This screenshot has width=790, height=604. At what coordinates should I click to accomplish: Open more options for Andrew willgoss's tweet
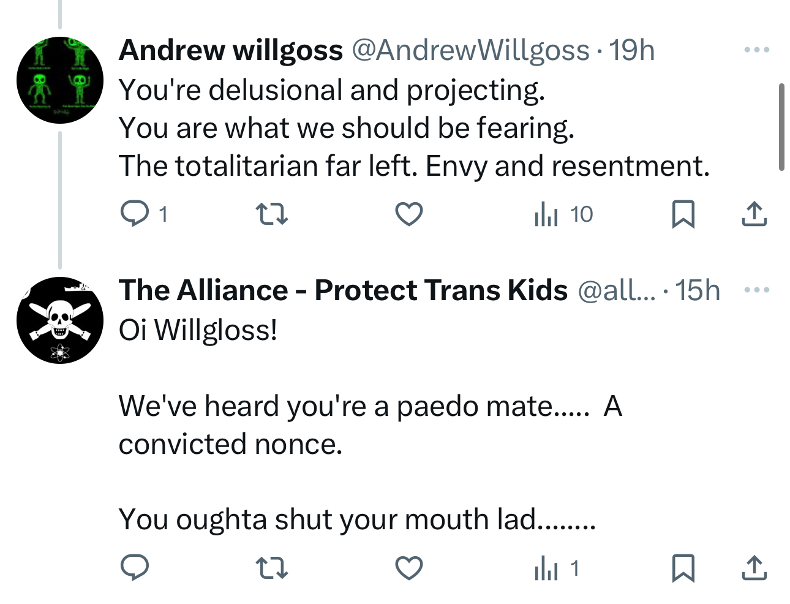(756, 50)
